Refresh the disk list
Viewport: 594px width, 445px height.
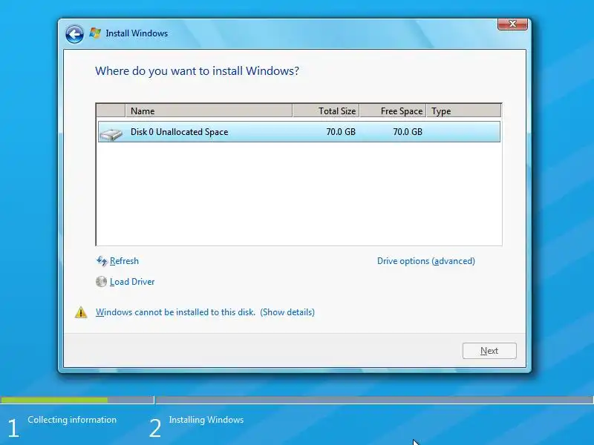pos(124,261)
